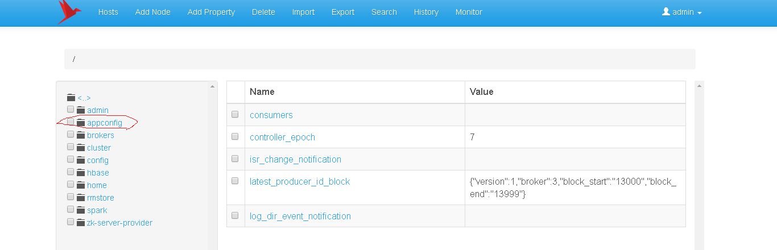Click the tree panel scroll up arrow
Viewport: 777px width, 250px height.
(x=213, y=86)
